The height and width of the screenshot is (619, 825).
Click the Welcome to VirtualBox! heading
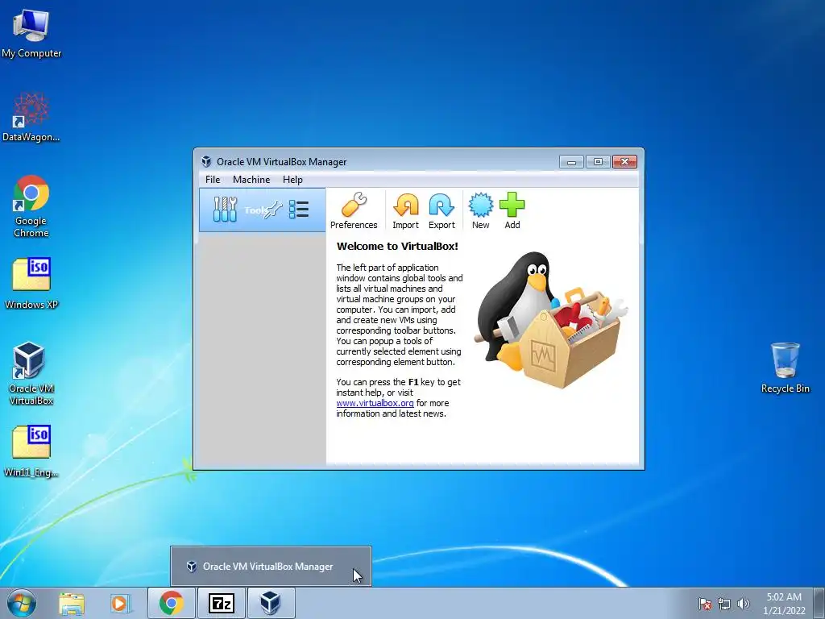397,247
